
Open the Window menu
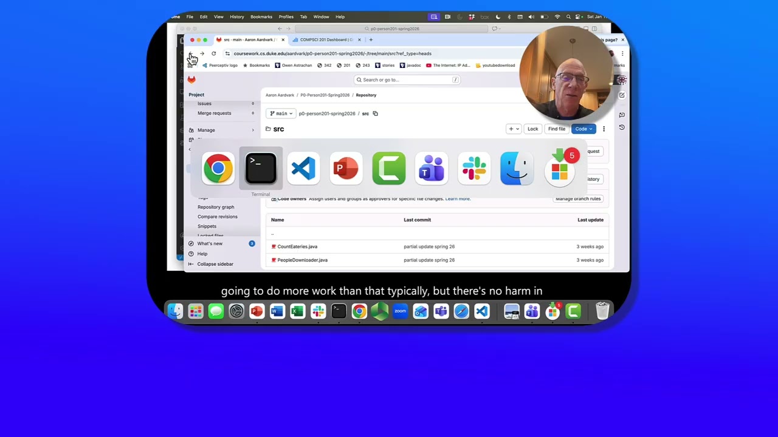tap(321, 17)
